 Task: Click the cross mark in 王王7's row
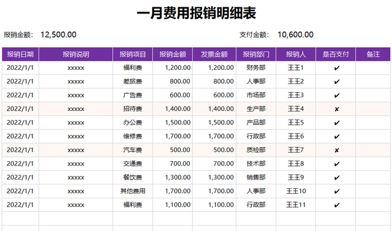pos(337,150)
